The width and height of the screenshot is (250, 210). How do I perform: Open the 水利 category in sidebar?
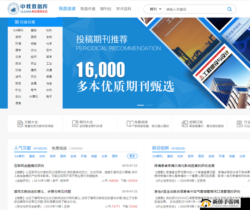[x=49, y=90]
